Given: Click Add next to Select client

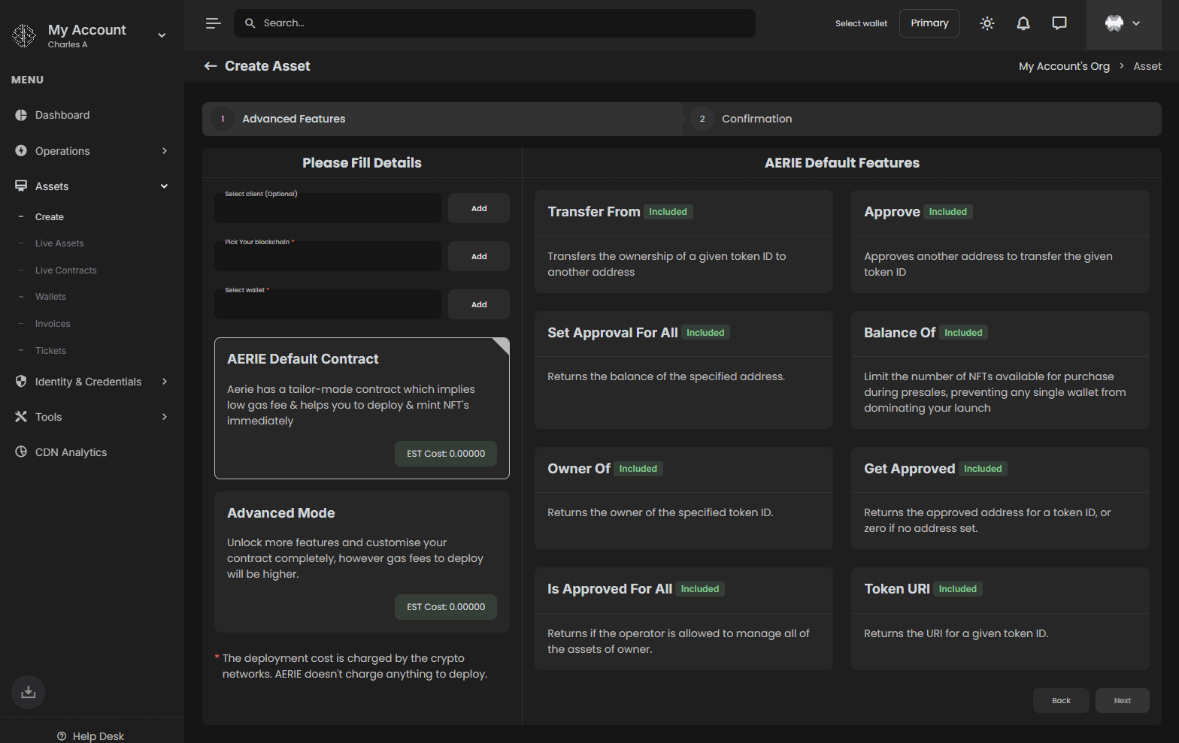Looking at the screenshot, I should coord(479,208).
